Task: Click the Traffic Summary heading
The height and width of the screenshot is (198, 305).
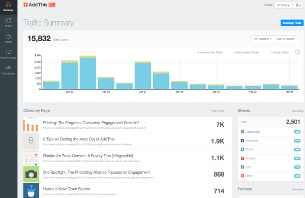Action: (48, 23)
